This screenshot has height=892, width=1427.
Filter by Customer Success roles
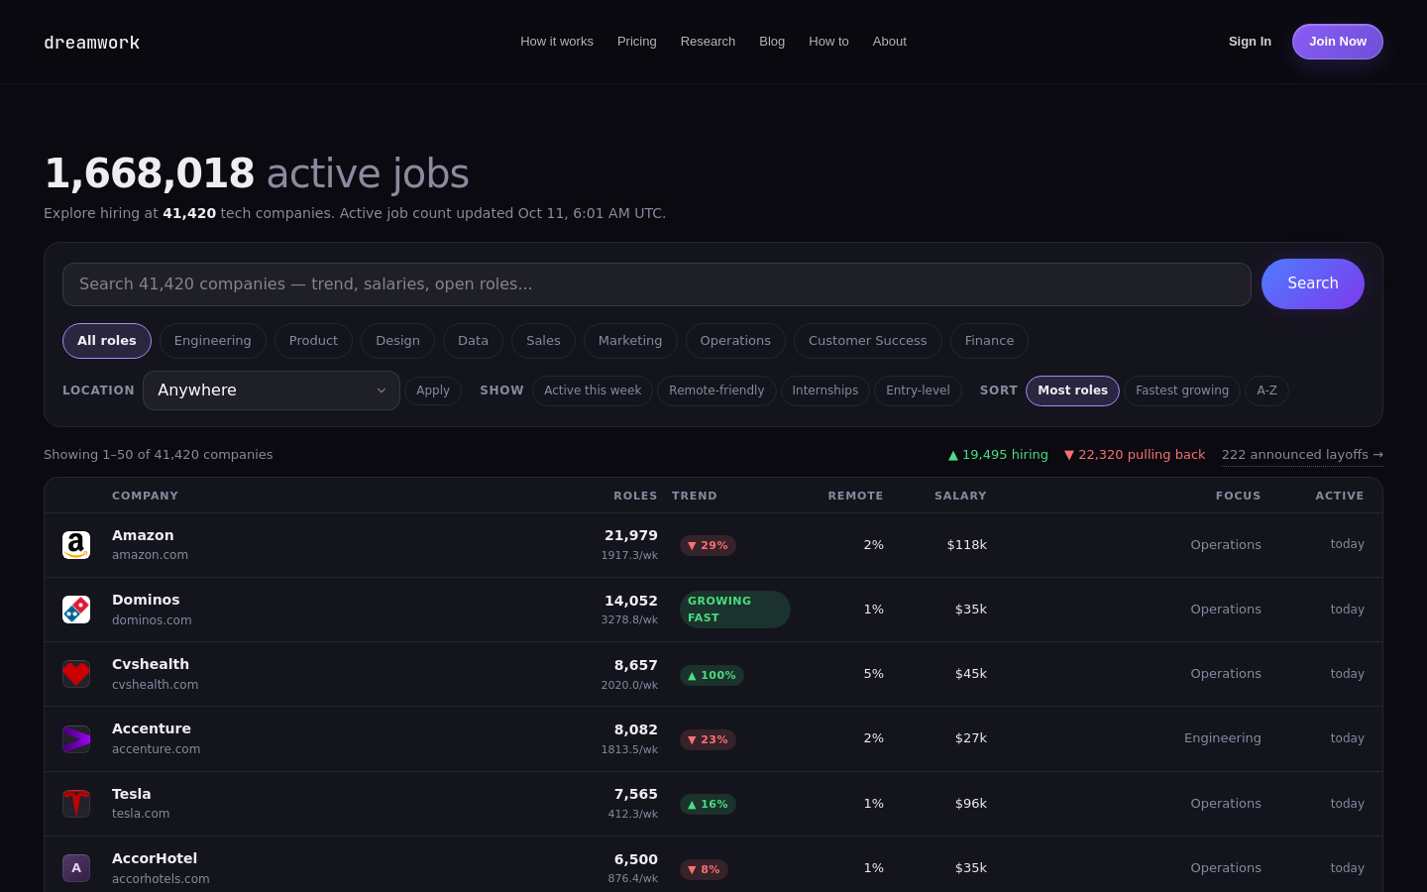pyautogui.click(x=868, y=341)
